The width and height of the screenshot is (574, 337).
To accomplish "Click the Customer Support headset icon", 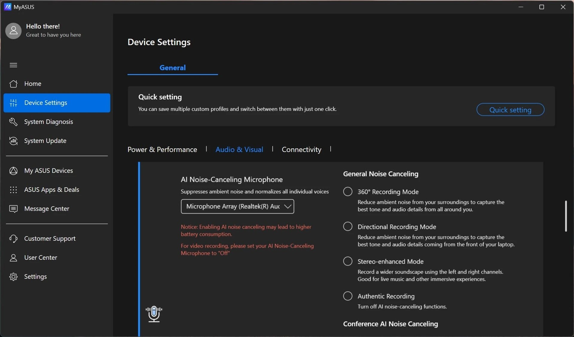I will (x=13, y=239).
